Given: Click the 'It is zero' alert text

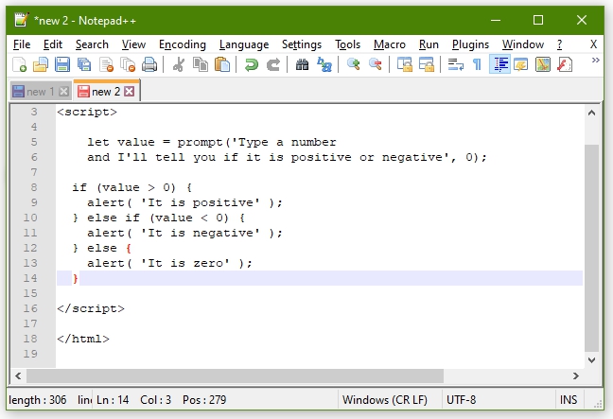Looking at the screenshot, I should tap(185, 263).
